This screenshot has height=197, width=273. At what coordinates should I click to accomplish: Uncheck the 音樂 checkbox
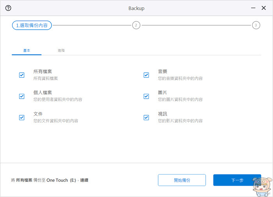[x=146, y=75]
